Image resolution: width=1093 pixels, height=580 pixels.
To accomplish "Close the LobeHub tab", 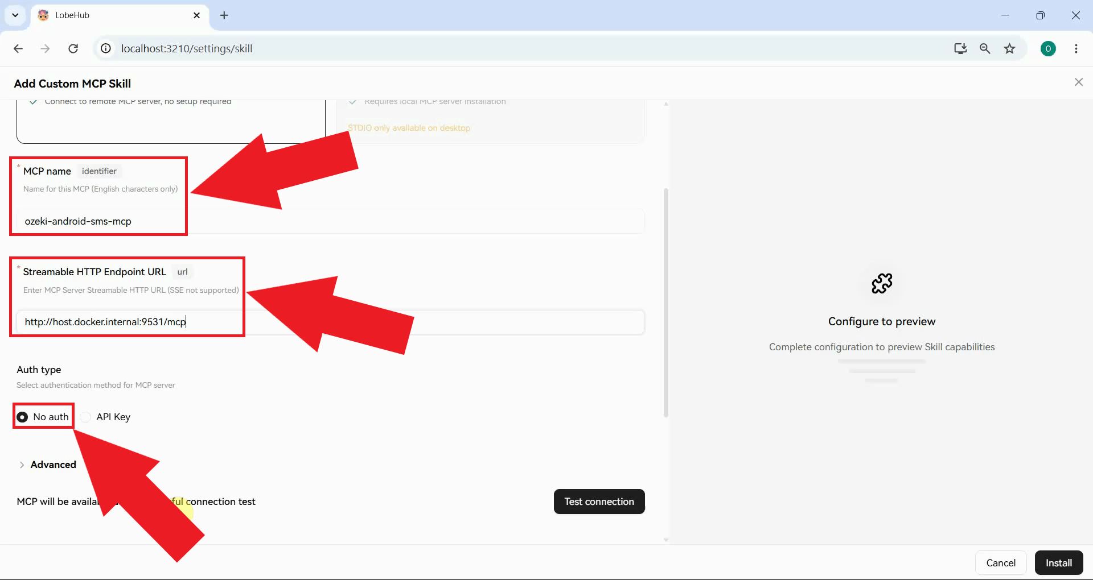I will tap(197, 15).
